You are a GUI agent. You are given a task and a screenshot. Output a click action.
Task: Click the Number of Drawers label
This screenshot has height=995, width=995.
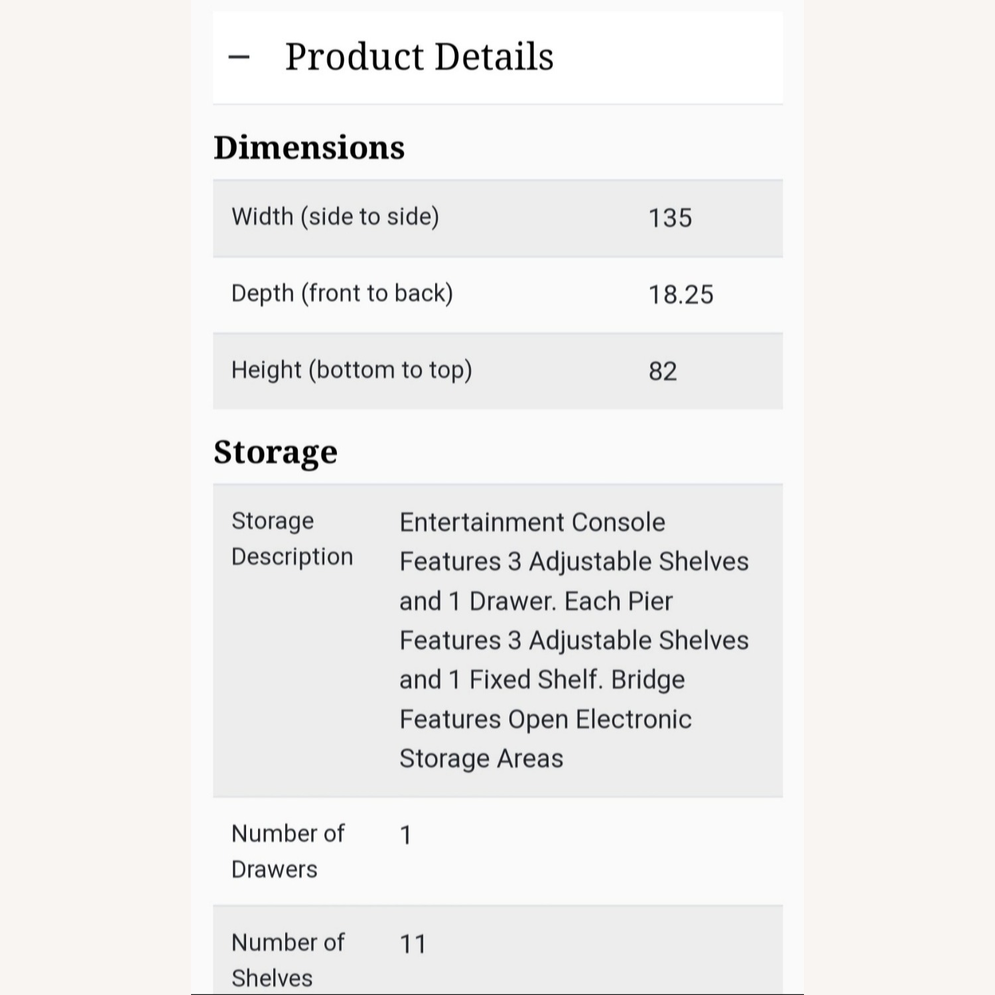click(288, 851)
